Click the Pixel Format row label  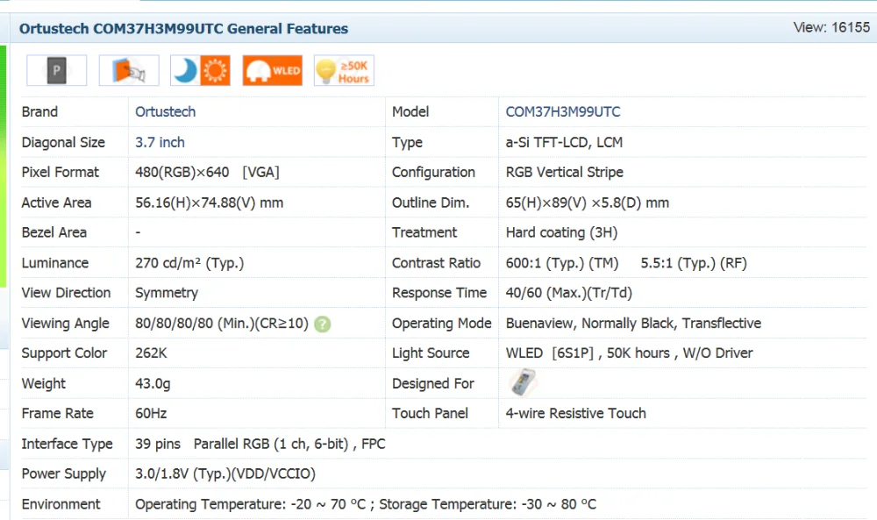60,172
